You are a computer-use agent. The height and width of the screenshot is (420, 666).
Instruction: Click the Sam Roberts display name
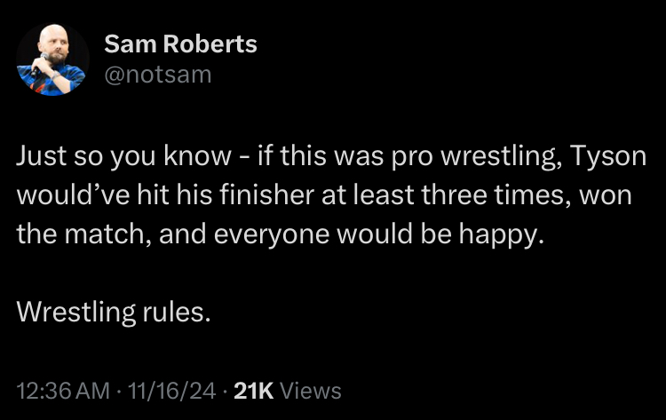180,44
